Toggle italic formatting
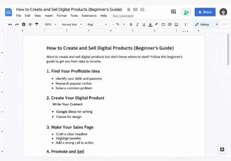This screenshot has width=231, height=161. tap(137, 25)
